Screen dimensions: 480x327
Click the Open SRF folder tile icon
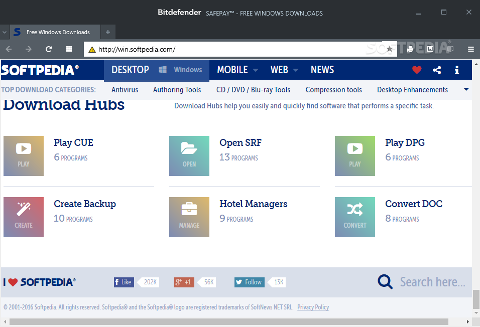(x=189, y=156)
